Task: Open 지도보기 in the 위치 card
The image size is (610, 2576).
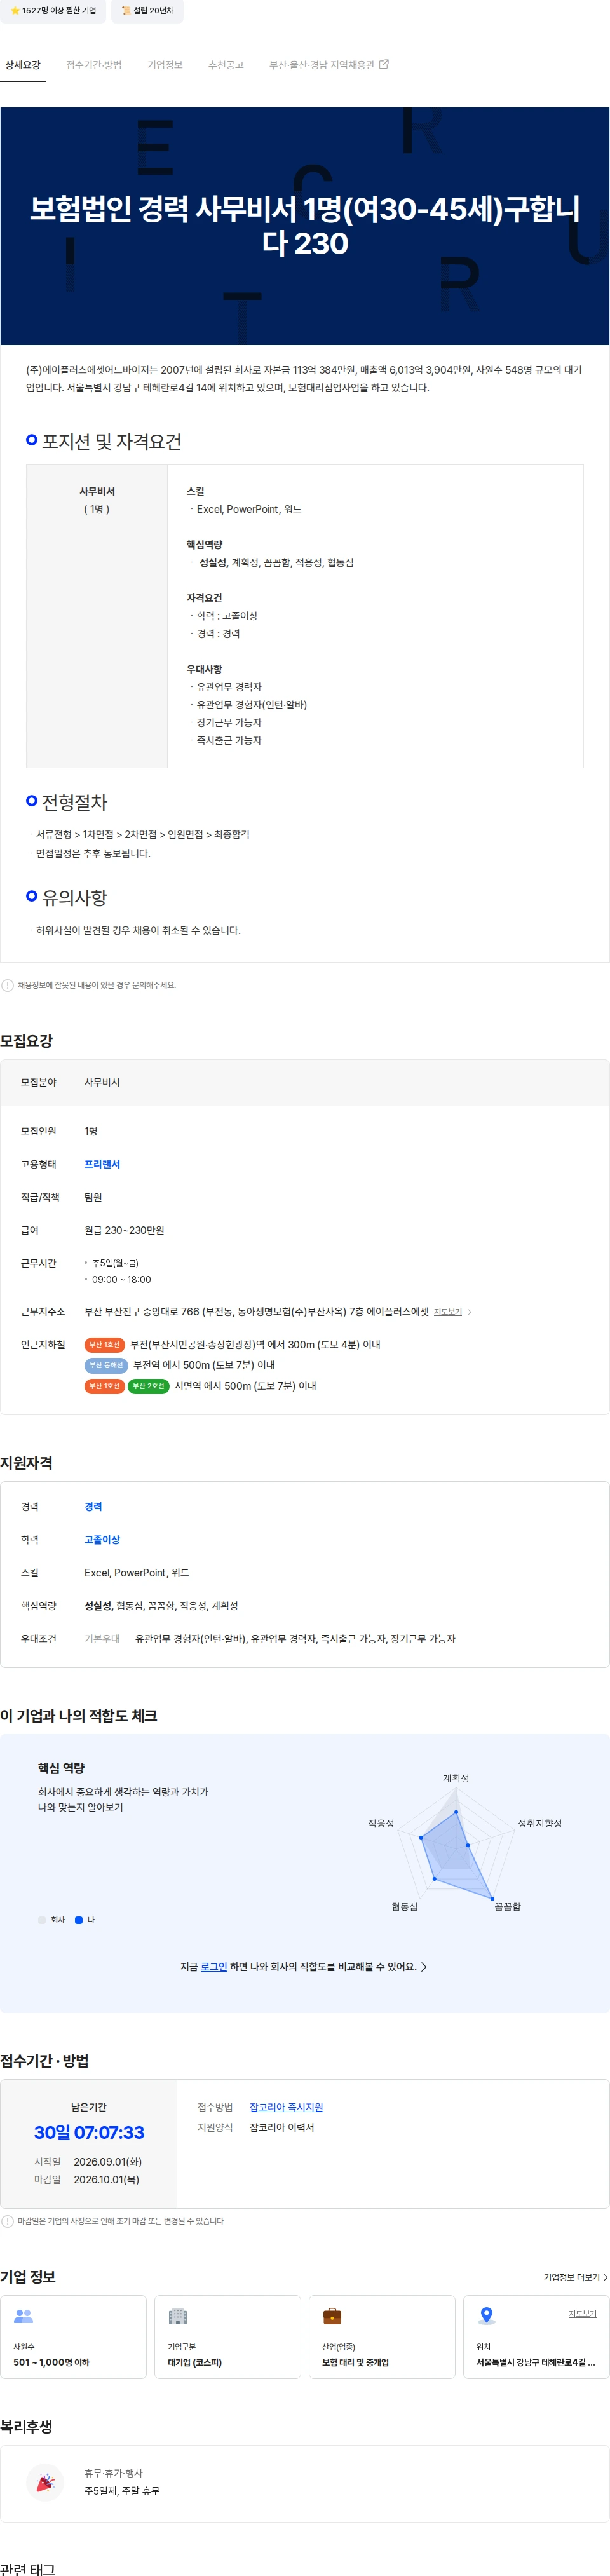Action: 583,2314
